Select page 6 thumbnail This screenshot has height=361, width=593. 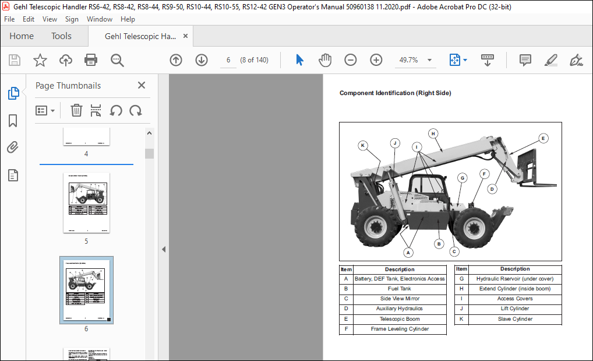coord(87,290)
